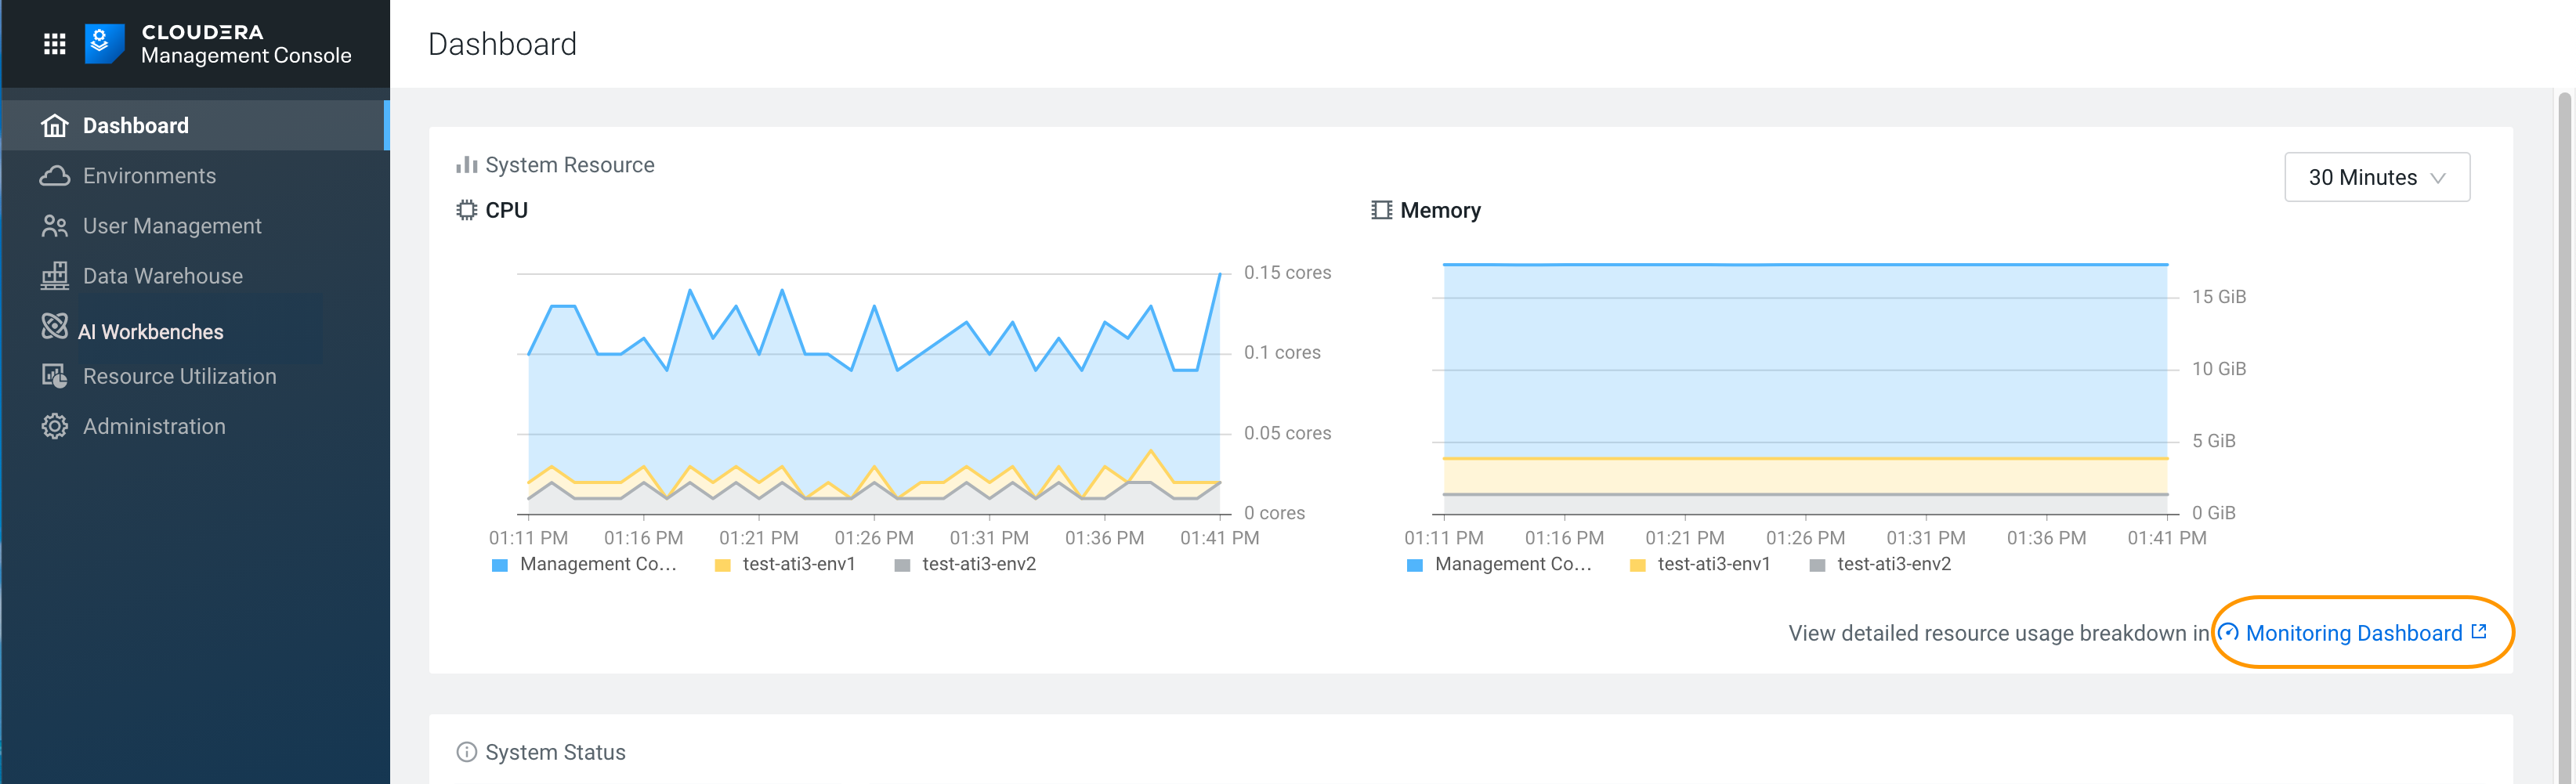Click the System Status info icon
Viewport: 2576px width, 784px height.
(466, 752)
